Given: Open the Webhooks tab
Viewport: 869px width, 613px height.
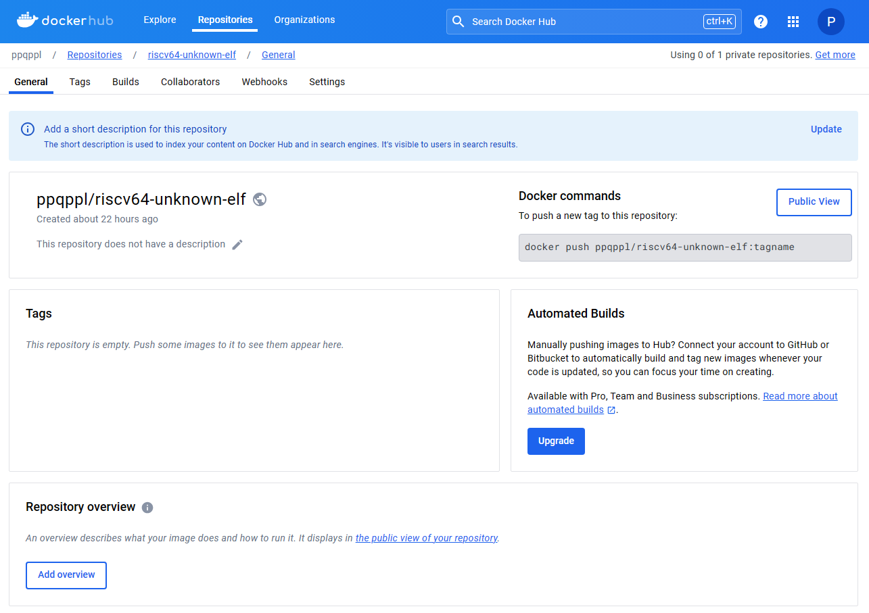Looking at the screenshot, I should coord(264,82).
